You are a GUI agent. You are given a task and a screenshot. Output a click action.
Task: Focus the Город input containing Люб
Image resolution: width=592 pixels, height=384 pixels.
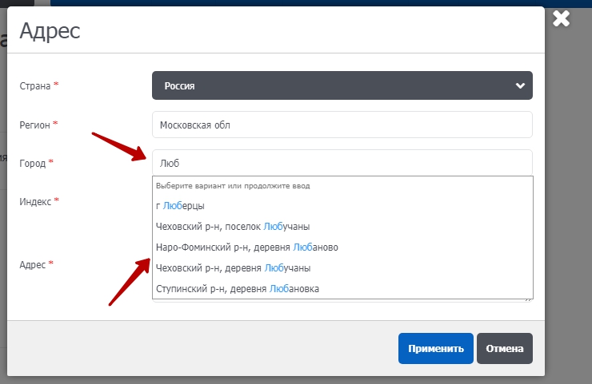342,163
